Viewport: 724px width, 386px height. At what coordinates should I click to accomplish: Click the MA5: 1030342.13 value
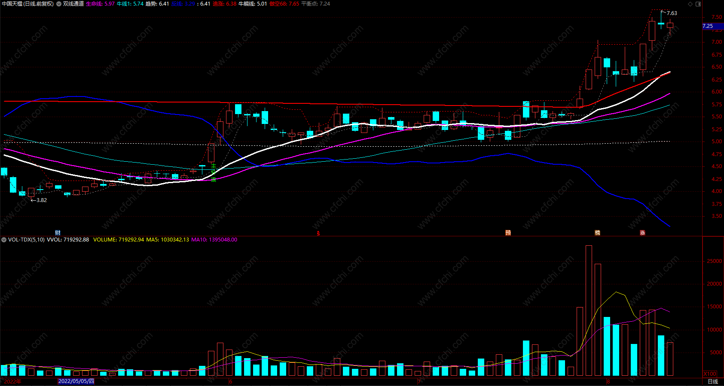tap(168, 240)
